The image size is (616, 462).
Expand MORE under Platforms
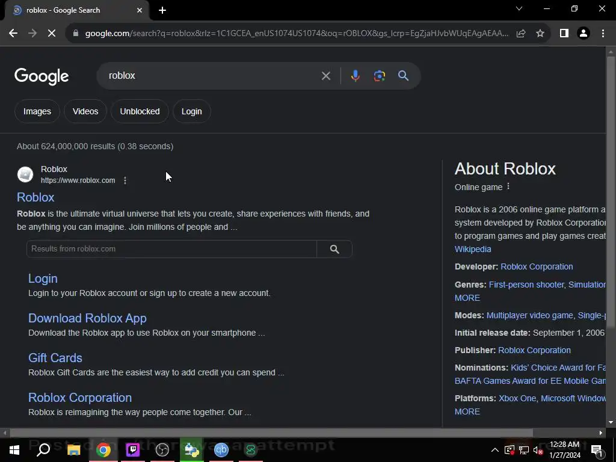point(467,411)
